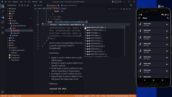Image resolution: width=172 pixels, height=97 pixels.
Task: Open the Selection menu
Action: coord(15,2)
